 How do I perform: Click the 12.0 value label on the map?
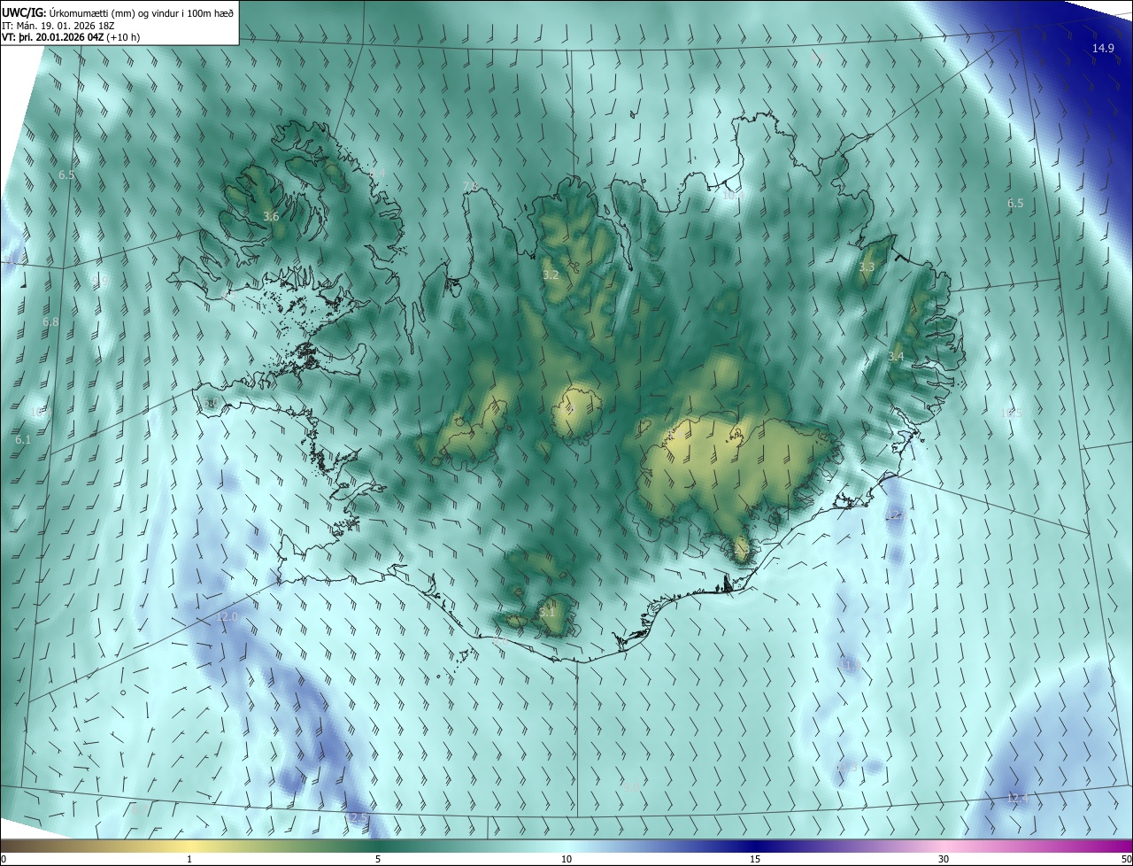227,616
